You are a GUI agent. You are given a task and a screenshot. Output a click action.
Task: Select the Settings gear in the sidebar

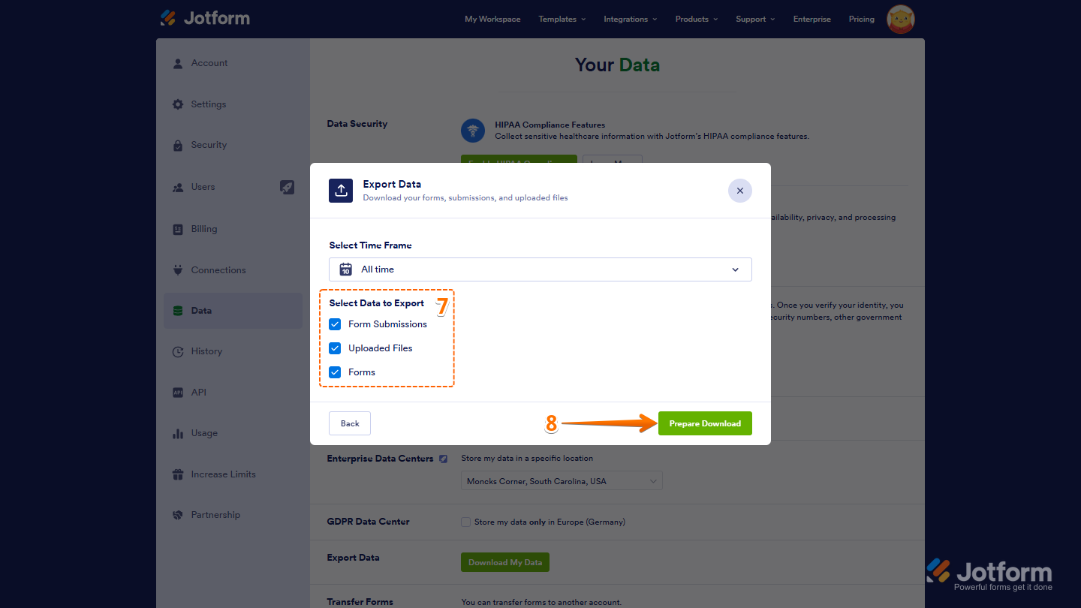(x=177, y=104)
